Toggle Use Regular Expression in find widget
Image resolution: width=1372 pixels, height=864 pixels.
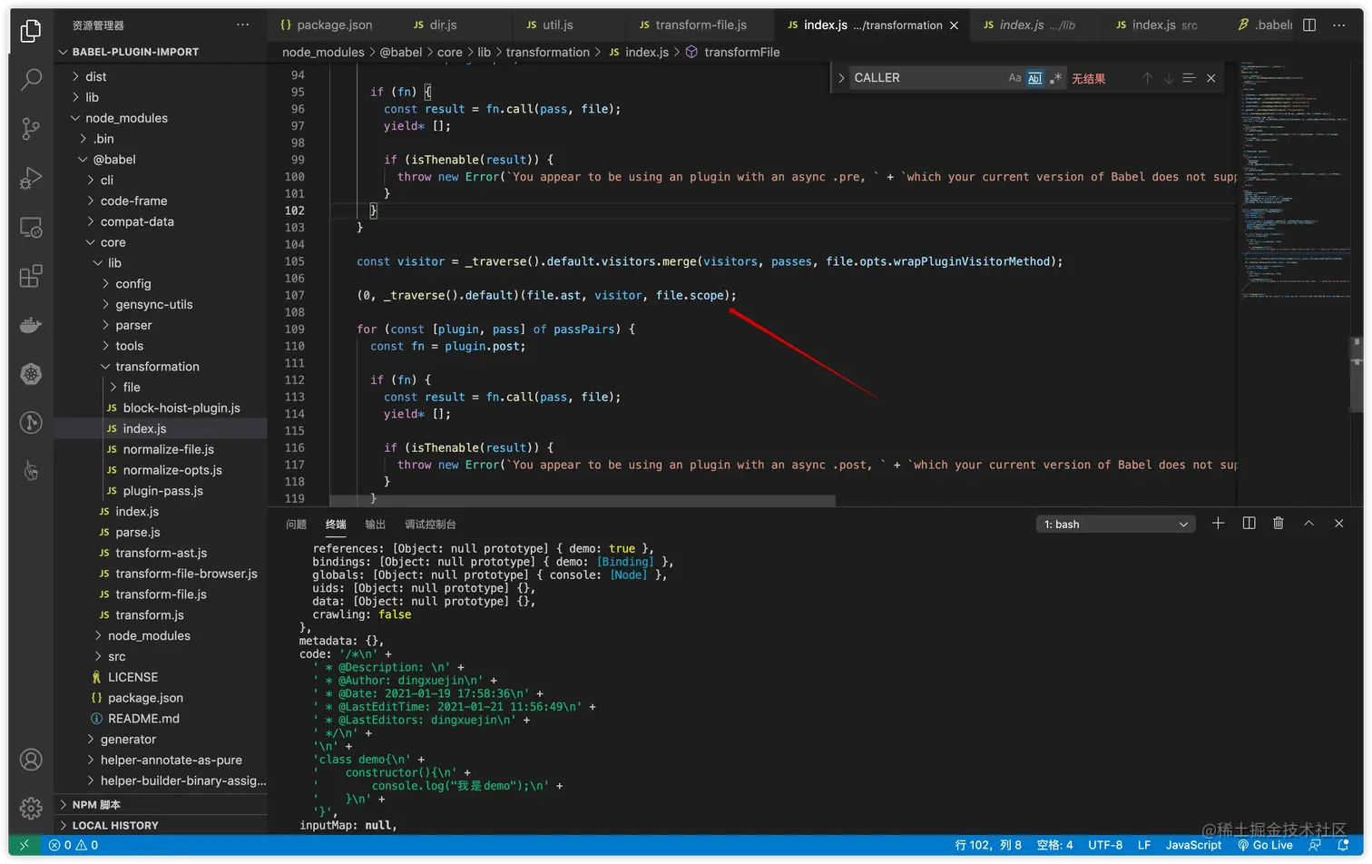pos(1055,78)
